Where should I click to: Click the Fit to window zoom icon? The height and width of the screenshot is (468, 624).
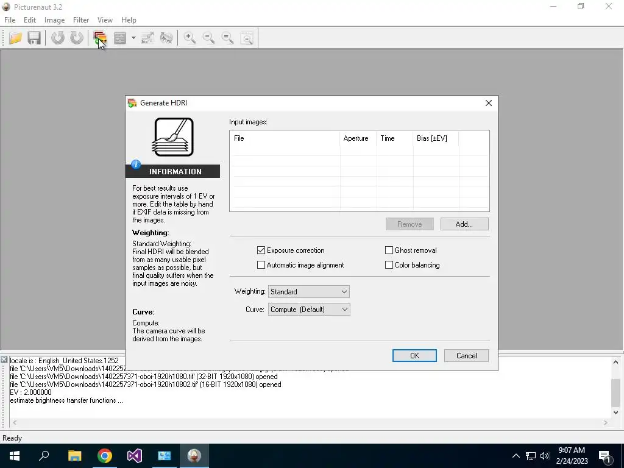coord(247,38)
